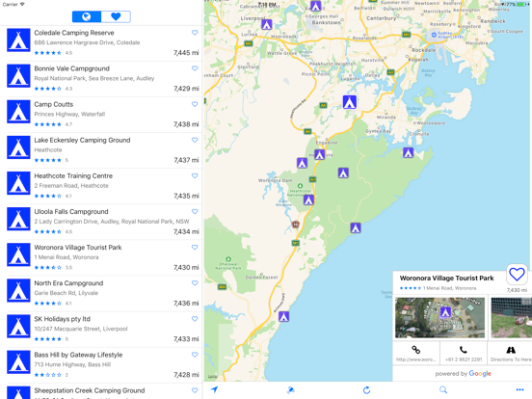Tap tent icon of Uloola Falls Campground
The image size is (532, 399).
pos(18,219)
